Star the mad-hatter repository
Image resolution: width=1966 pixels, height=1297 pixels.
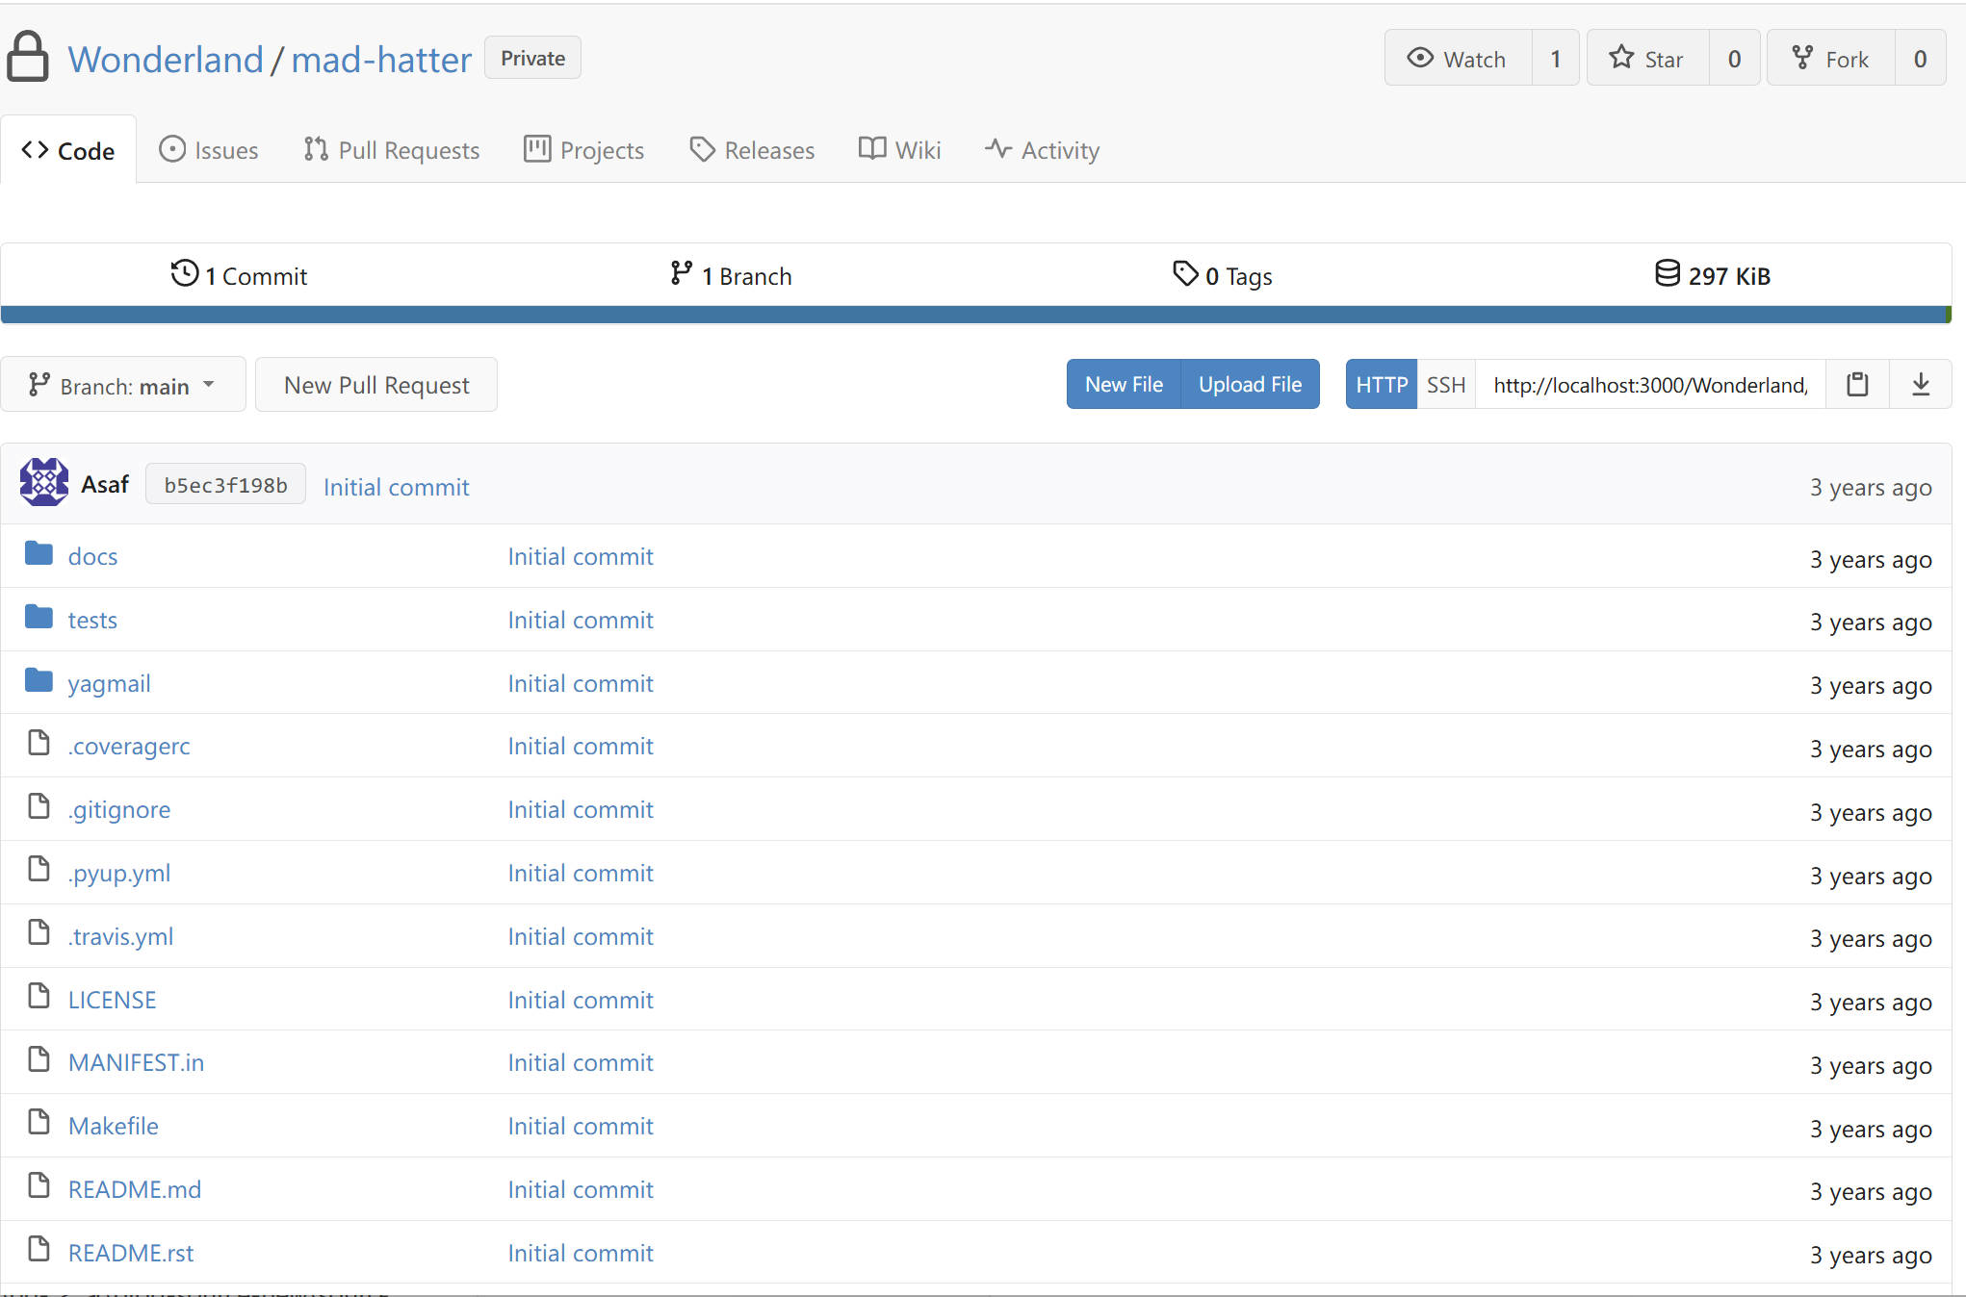tap(1648, 59)
